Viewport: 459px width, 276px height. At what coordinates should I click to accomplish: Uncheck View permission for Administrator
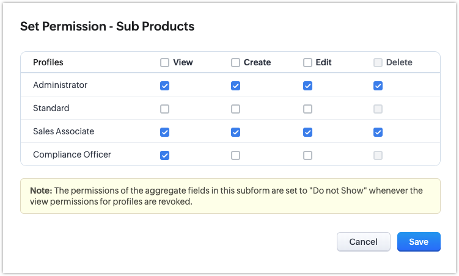tap(164, 86)
